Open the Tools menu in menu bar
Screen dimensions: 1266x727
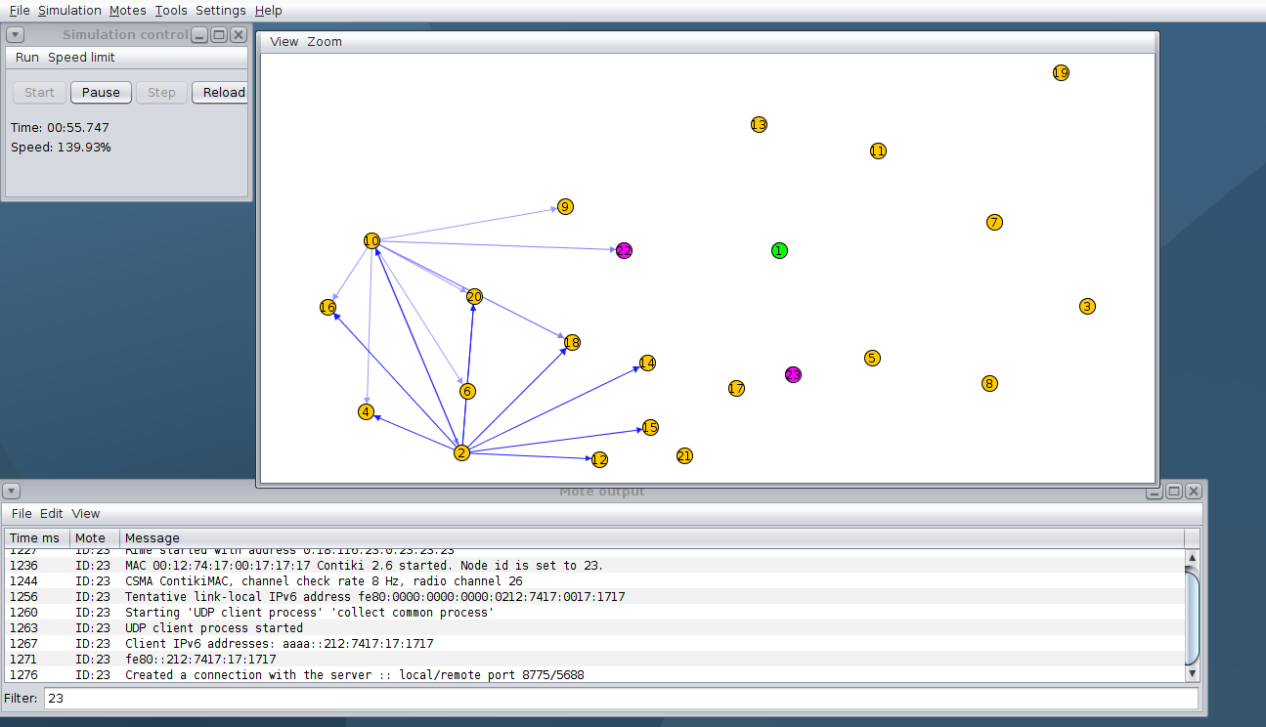(171, 11)
